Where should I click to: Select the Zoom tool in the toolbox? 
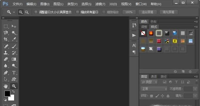(x=14, y=86)
